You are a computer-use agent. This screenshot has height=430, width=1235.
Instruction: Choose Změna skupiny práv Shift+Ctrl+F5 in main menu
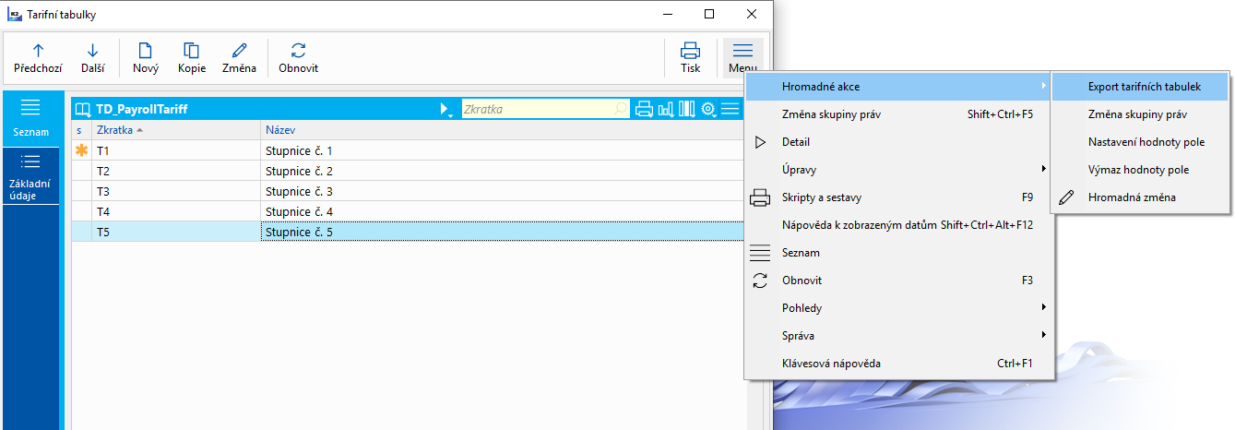[898, 114]
